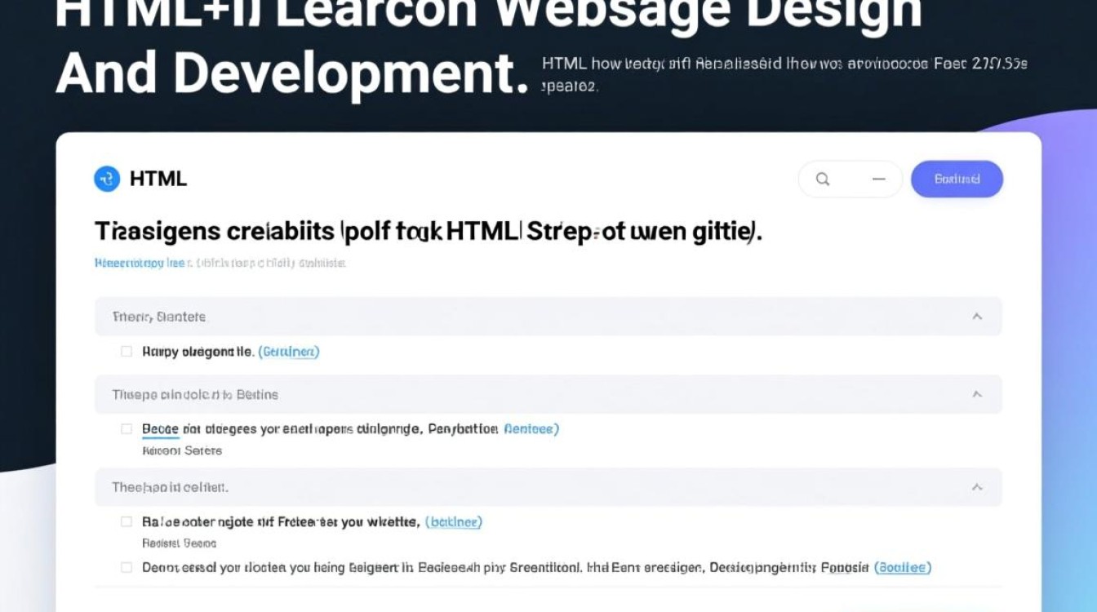
Task: Tick the checkbox on the "you wkettte" row
Action: [x=127, y=521]
